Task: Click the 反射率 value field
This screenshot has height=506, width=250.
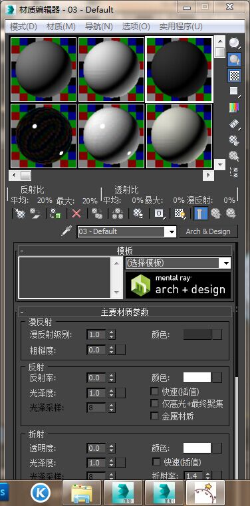Action: click(x=96, y=378)
